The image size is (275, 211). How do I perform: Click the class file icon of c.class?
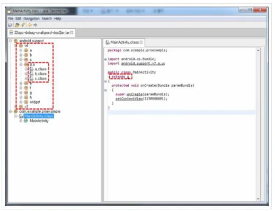coord(31,78)
